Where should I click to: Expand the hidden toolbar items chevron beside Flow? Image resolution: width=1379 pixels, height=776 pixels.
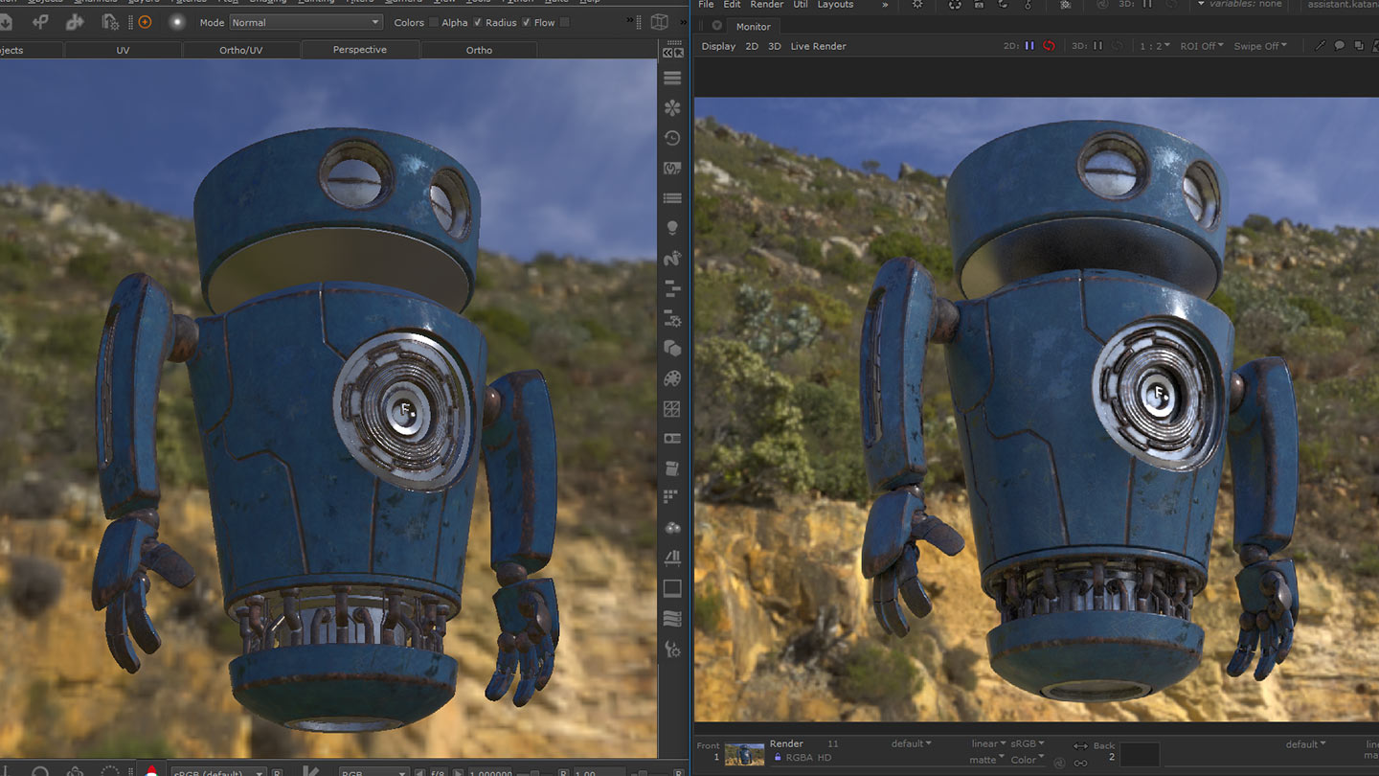click(x=630, y=21)
